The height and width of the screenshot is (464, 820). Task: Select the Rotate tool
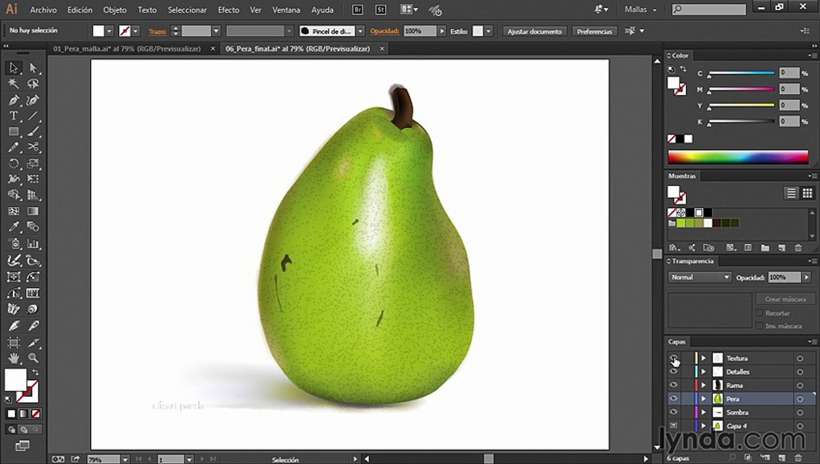pos(14,164)
